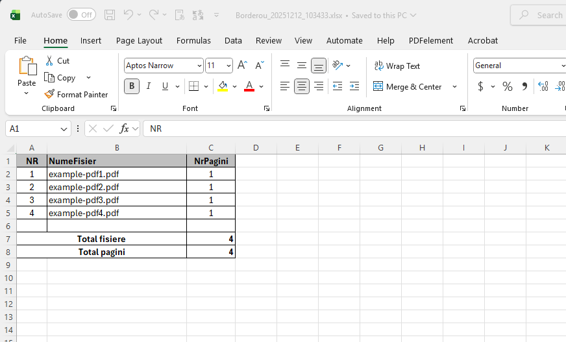The width and height of the screenshot is (566, 342).
Task: Toggle Align Left
Action: (x=285, y=86)
